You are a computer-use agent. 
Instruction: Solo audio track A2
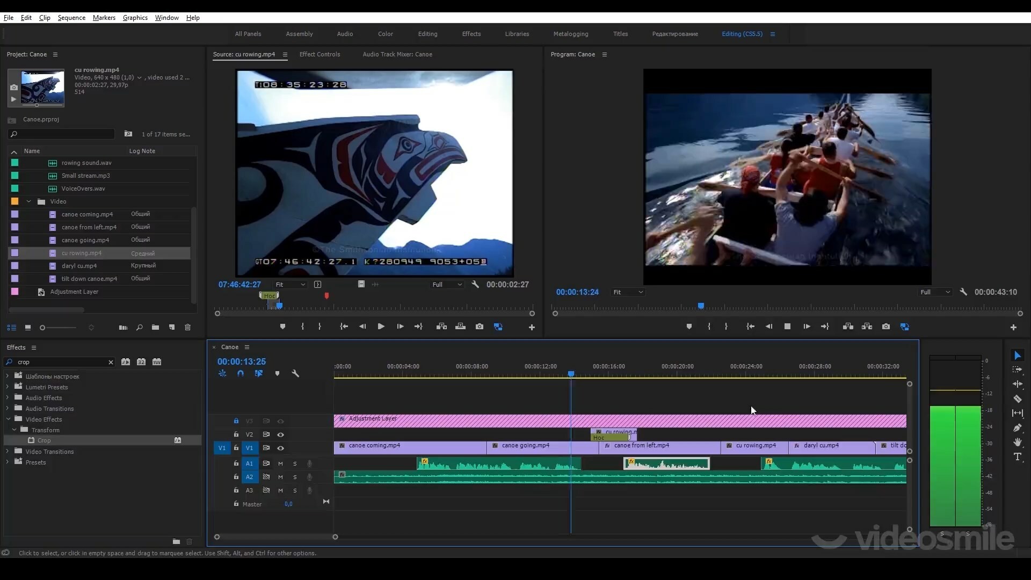click(x=295, y=477)
